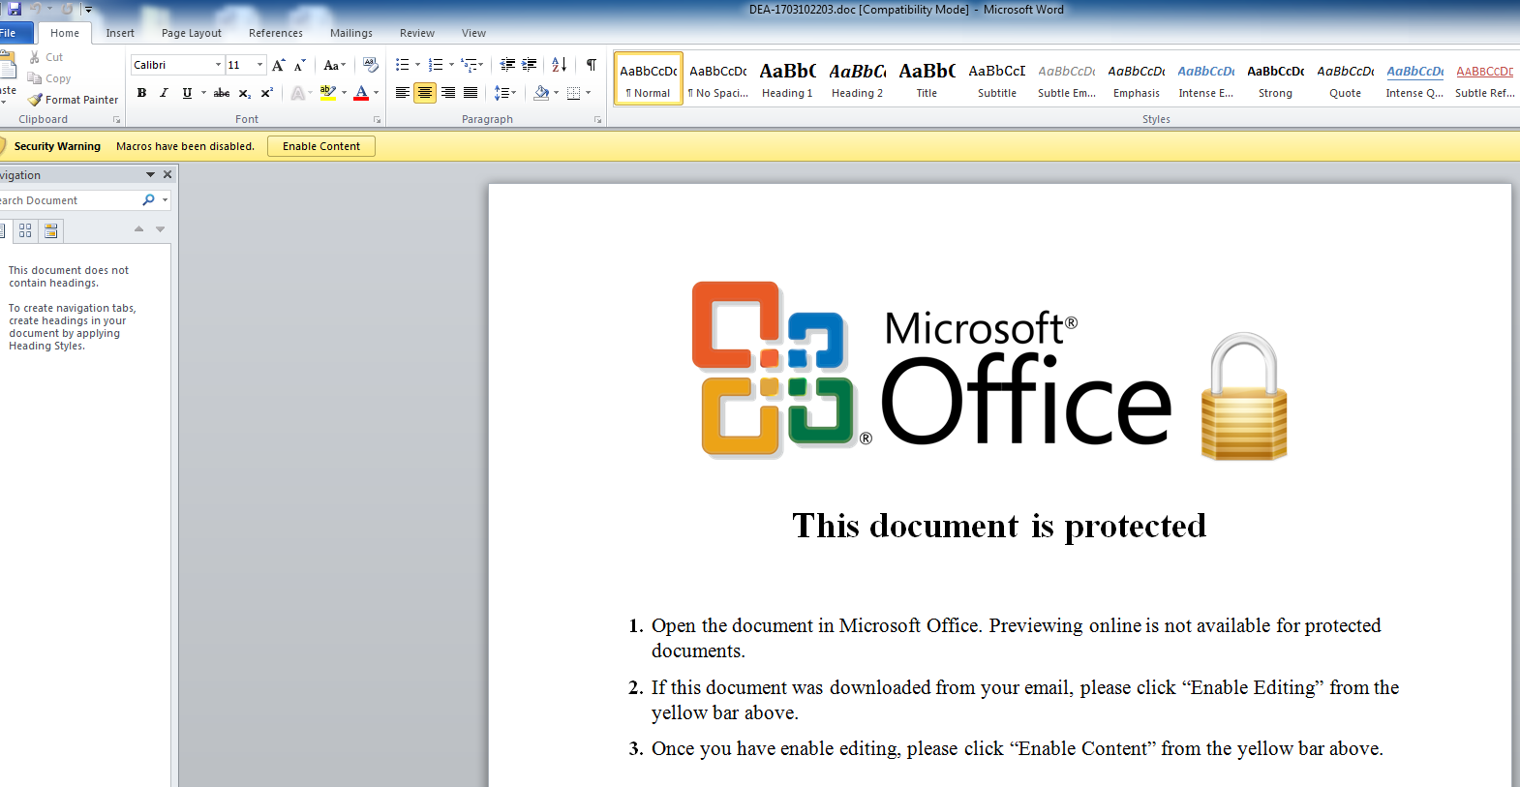Image resolution: width=1520 pixels, height=787 pixels.
Task: Switch to the Mailings tab
Action: pyautogui.click(x=351, y=33)
